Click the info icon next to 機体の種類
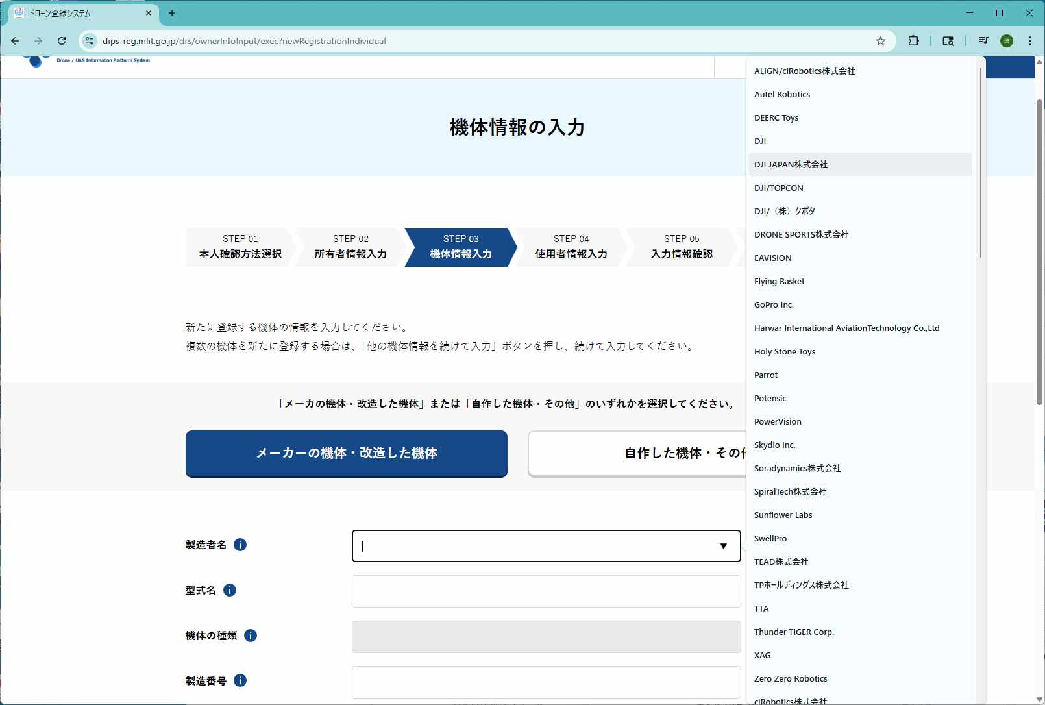The height and width of the screenshot is (705, 1045). coord(251,636)
